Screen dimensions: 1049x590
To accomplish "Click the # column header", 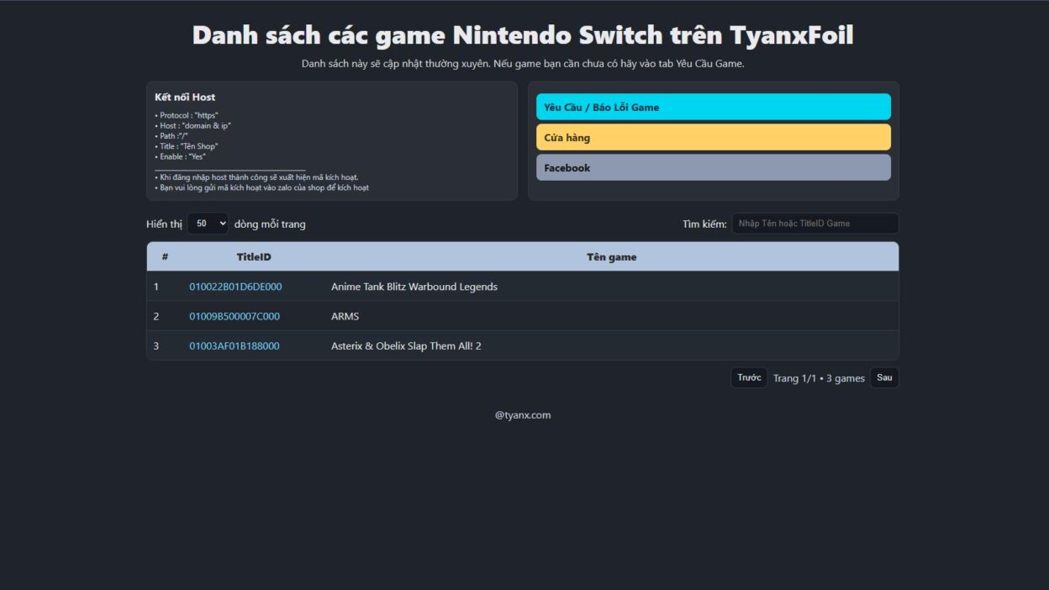I will [x=165, y=257].
